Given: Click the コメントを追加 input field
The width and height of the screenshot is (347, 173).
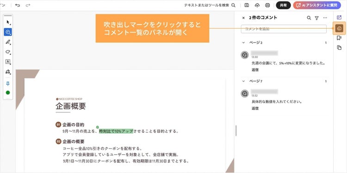Looking at the screenshot, I should [284, 29].
